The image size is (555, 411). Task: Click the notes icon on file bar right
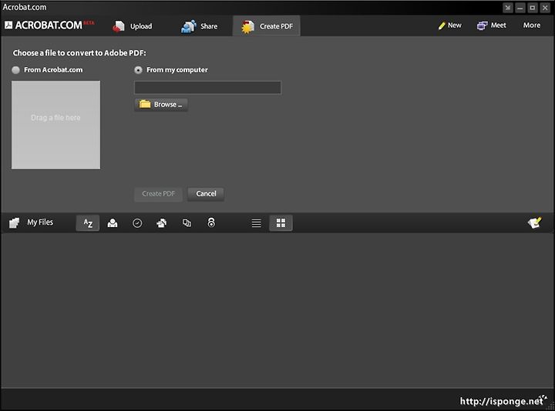point(534,222)
